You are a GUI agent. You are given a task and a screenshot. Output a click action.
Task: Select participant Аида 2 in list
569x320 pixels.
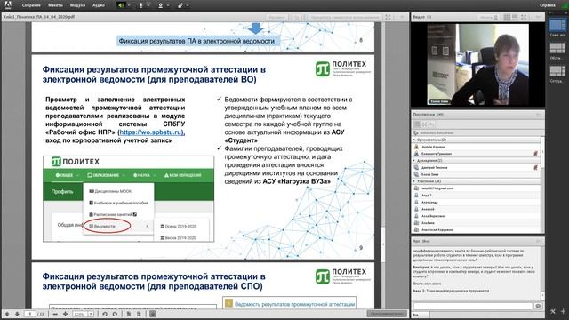point(477,196)
